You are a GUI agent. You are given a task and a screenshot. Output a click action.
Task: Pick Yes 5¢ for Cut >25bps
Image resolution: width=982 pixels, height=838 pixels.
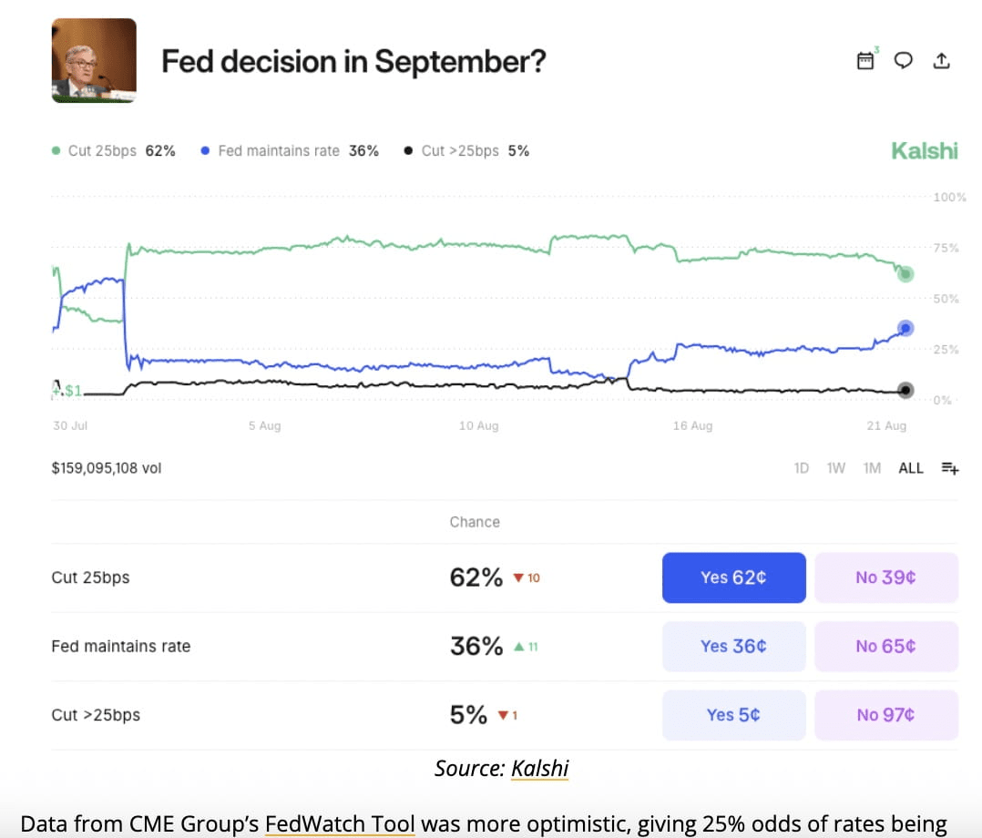point(733,715)
